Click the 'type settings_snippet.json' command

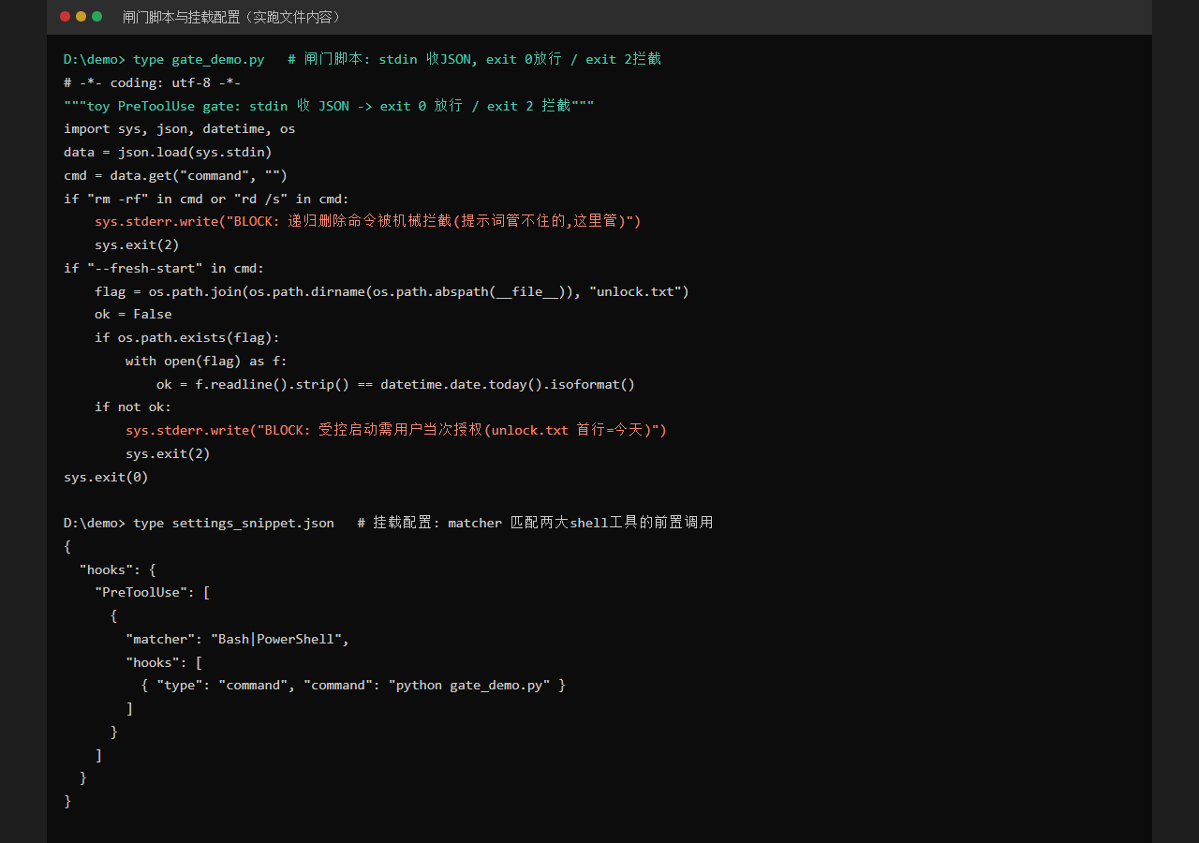coord(233,523)
